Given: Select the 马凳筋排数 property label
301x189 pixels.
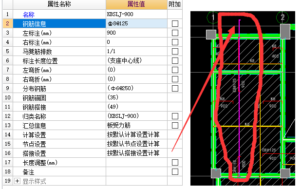Looking at the screenshot, I should 37,52.
